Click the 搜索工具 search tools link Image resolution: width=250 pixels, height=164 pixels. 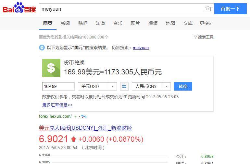click(206, 37)
